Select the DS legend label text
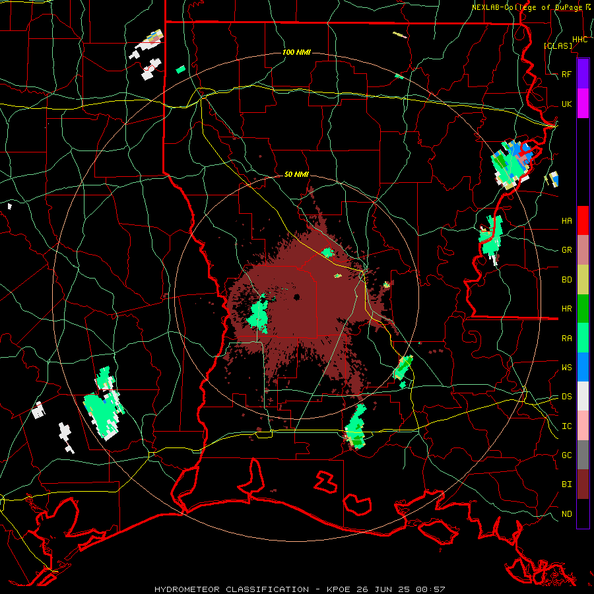 (566, 397)
